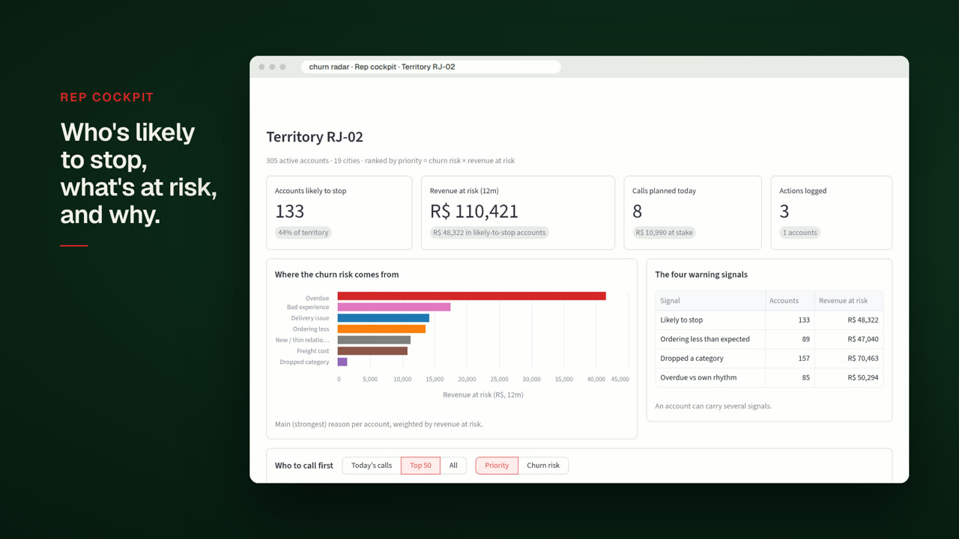Click the R$ 48,322 in likely-to-stop accounts pill
Viewport: 959px width, 539px height.
pos(489,233)
